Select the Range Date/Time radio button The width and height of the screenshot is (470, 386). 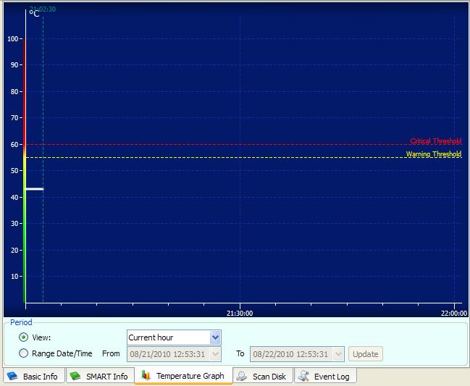23,353
